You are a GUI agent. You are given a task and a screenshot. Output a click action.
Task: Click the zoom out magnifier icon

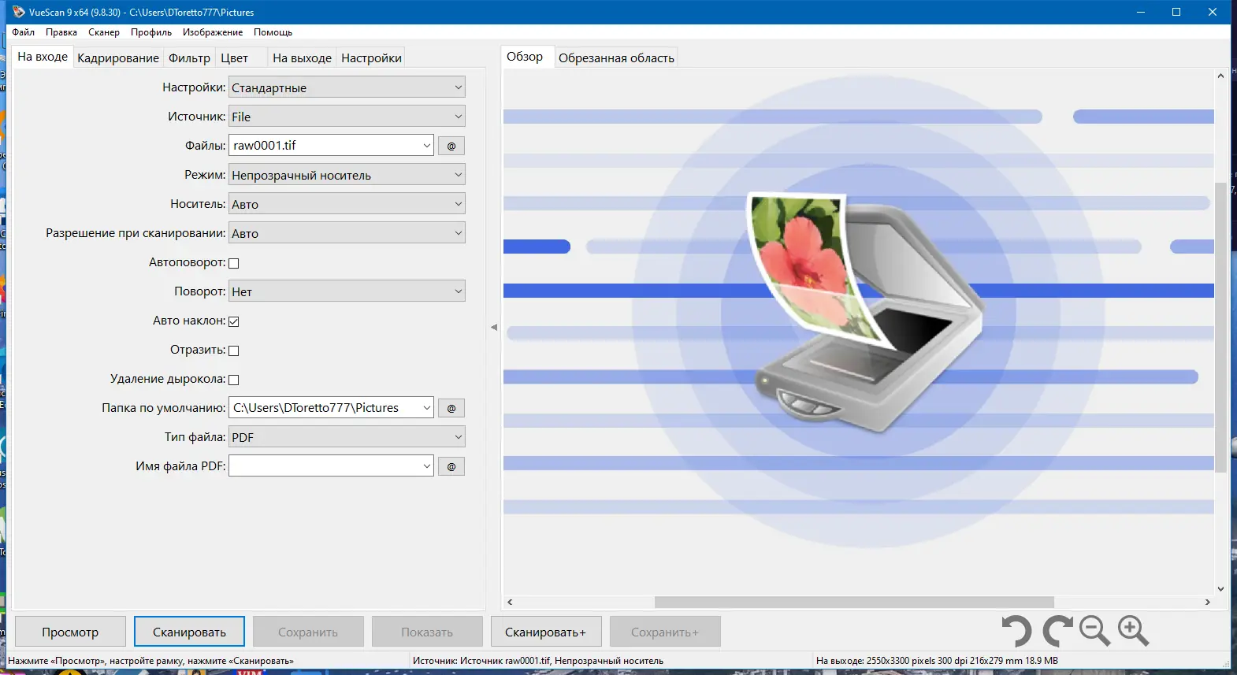[x=1094, y=631]
